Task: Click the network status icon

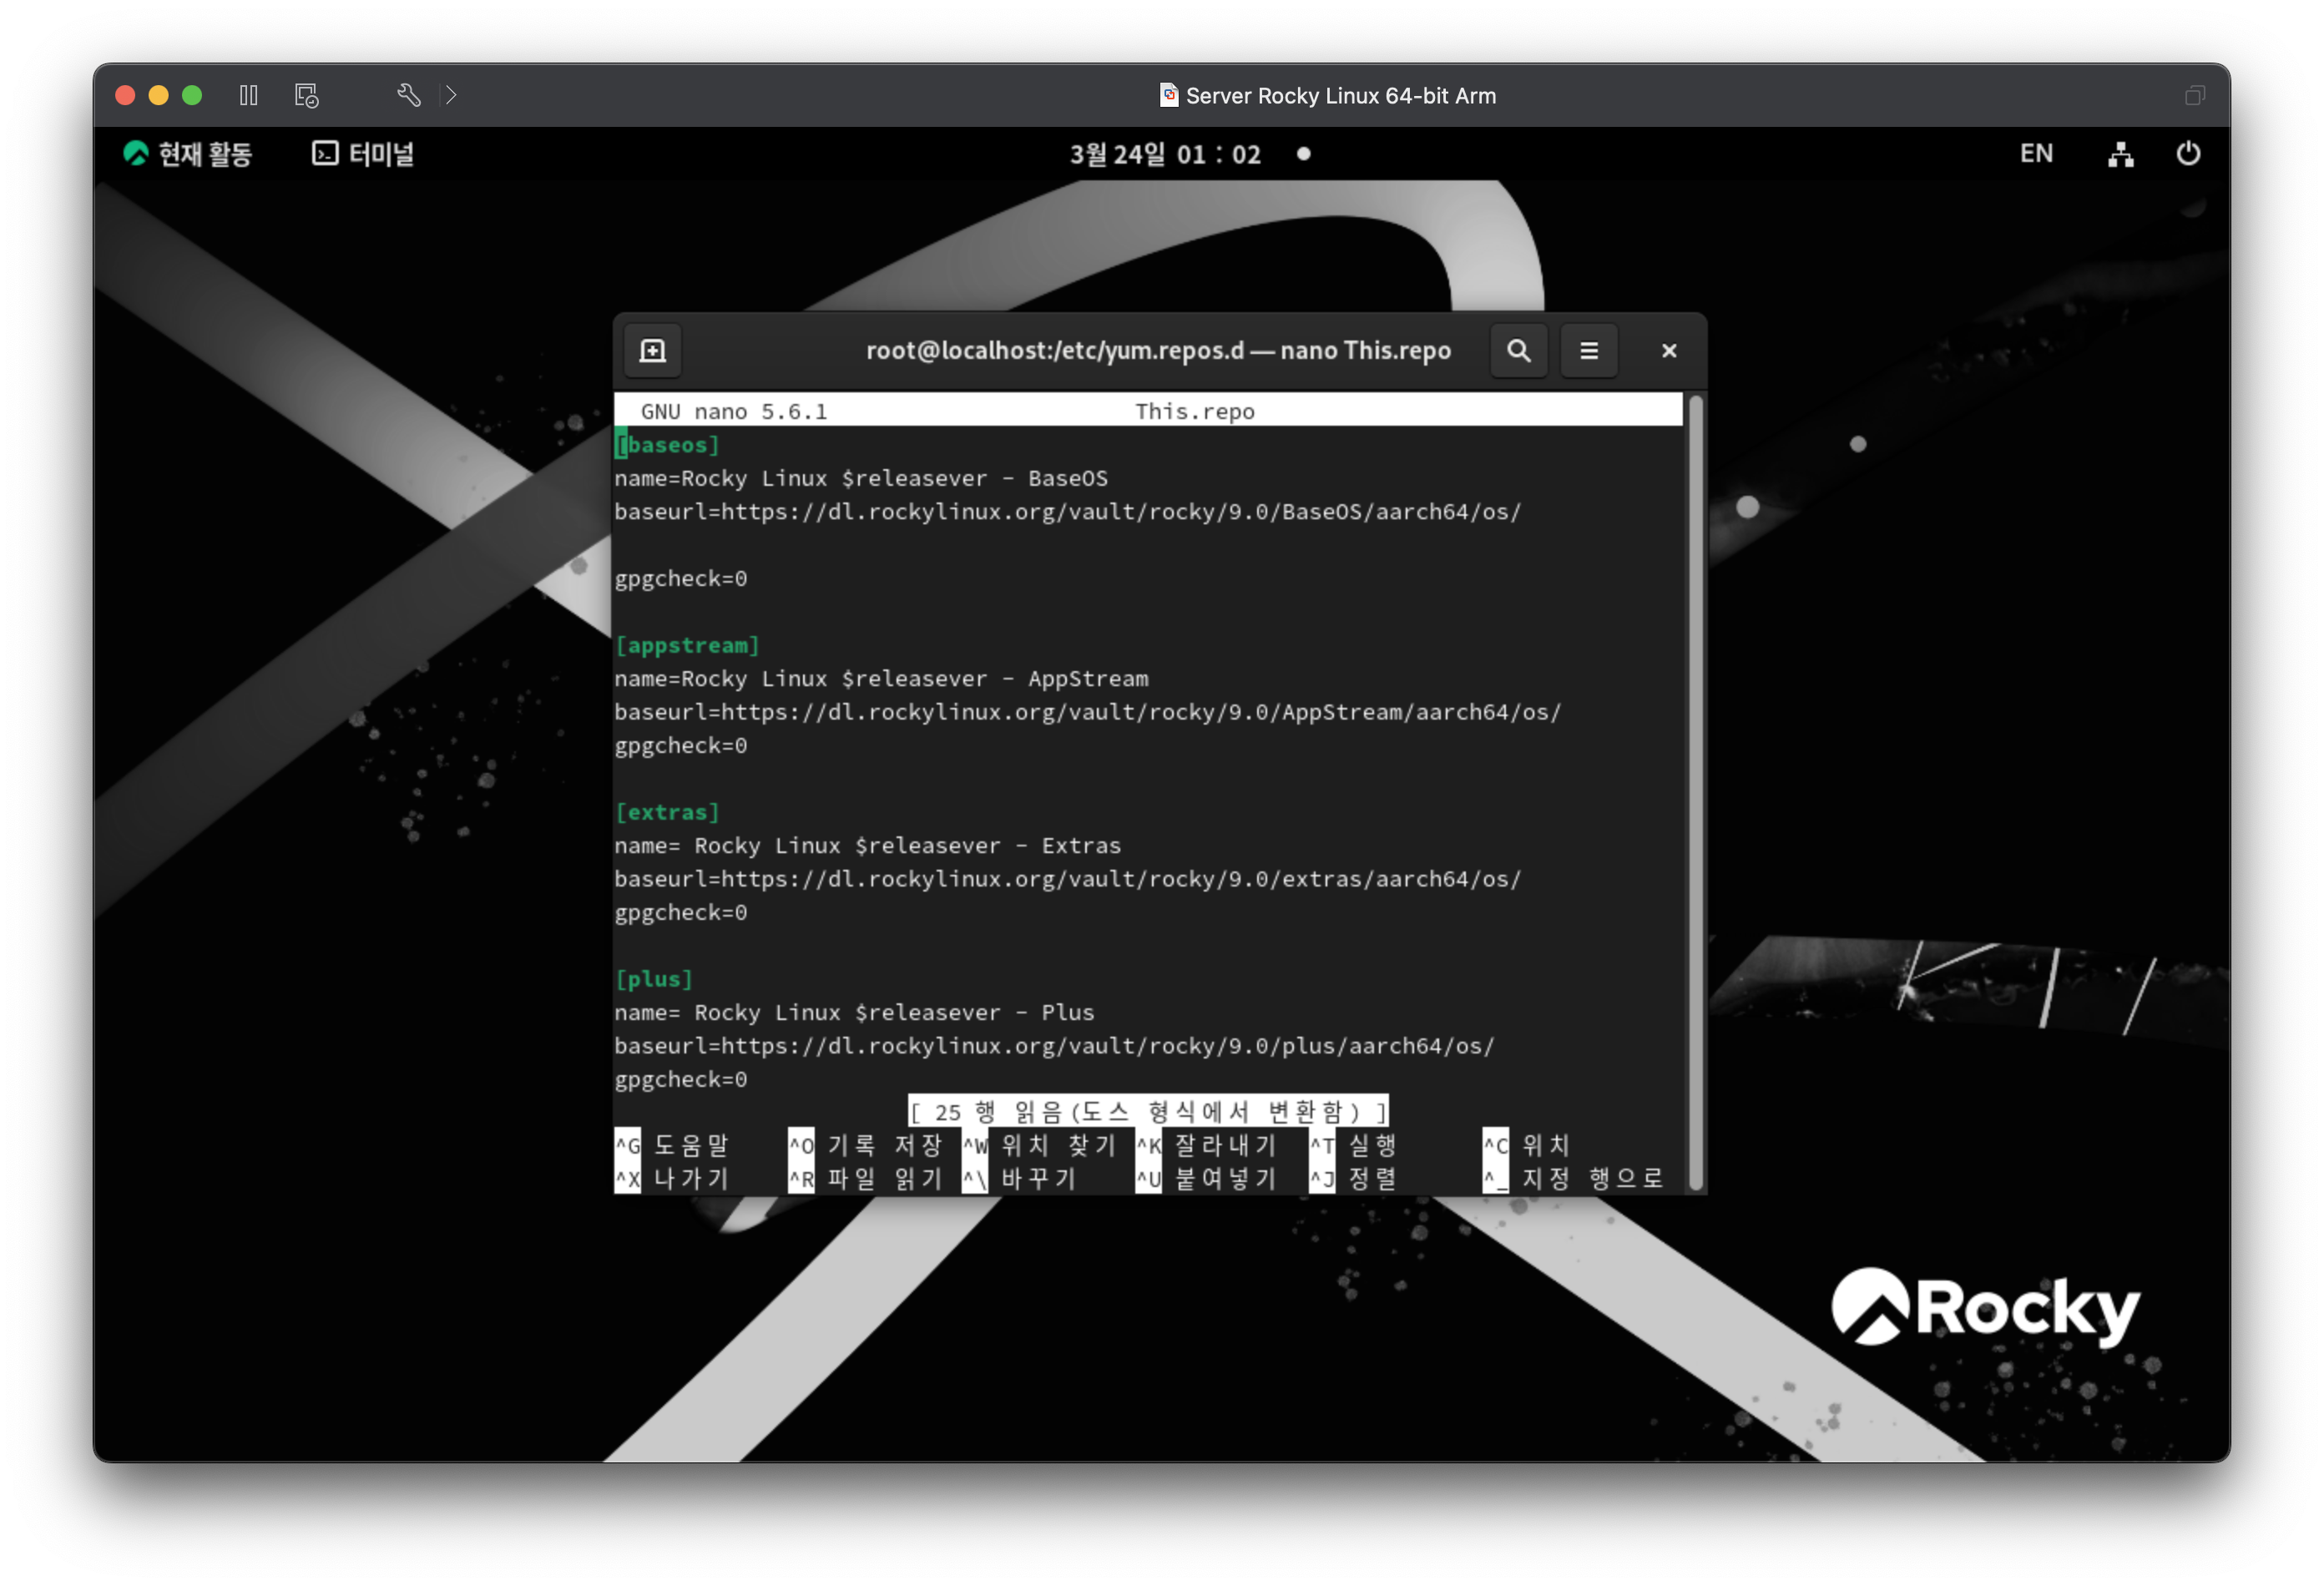Action: click(2120, 154)
